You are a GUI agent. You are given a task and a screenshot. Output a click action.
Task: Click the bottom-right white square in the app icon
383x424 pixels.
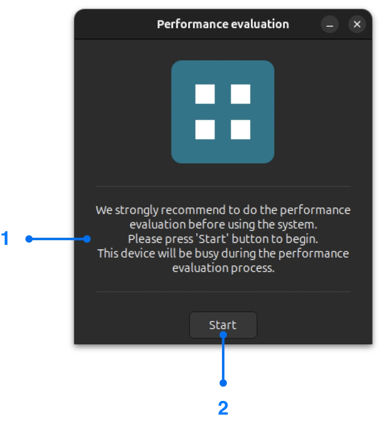241,130
